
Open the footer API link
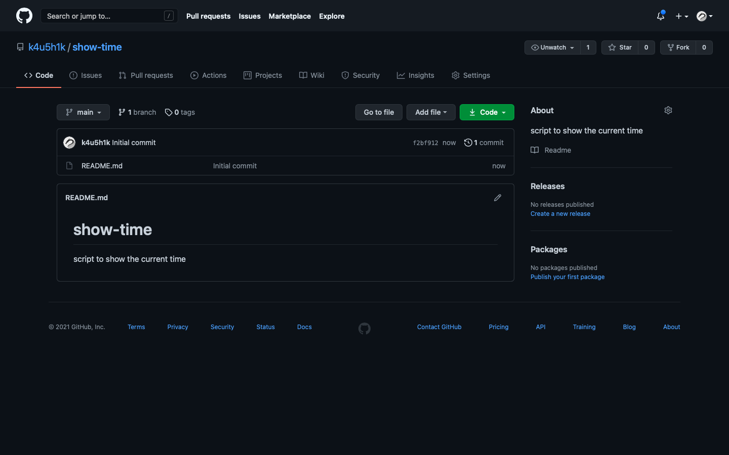click(541, 327)
